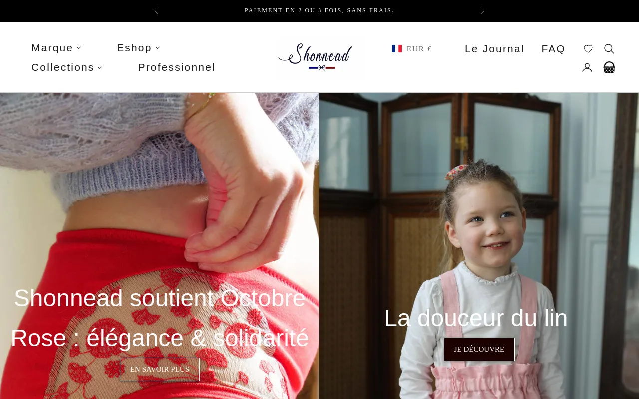
Task: Expand the Marque menu
Action: click(x=56, y=48)
